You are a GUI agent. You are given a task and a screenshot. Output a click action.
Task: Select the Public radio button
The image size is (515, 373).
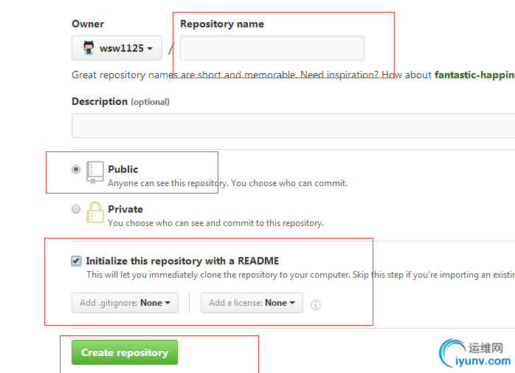pos(76,169)
